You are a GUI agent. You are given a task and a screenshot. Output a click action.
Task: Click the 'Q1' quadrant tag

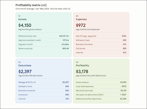(20, 16)
